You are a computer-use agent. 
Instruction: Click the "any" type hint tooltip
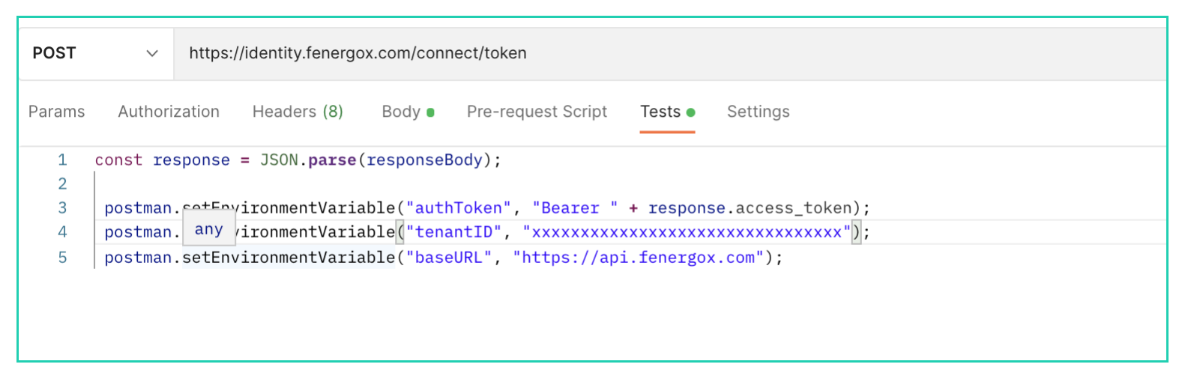tap(209, 230)
